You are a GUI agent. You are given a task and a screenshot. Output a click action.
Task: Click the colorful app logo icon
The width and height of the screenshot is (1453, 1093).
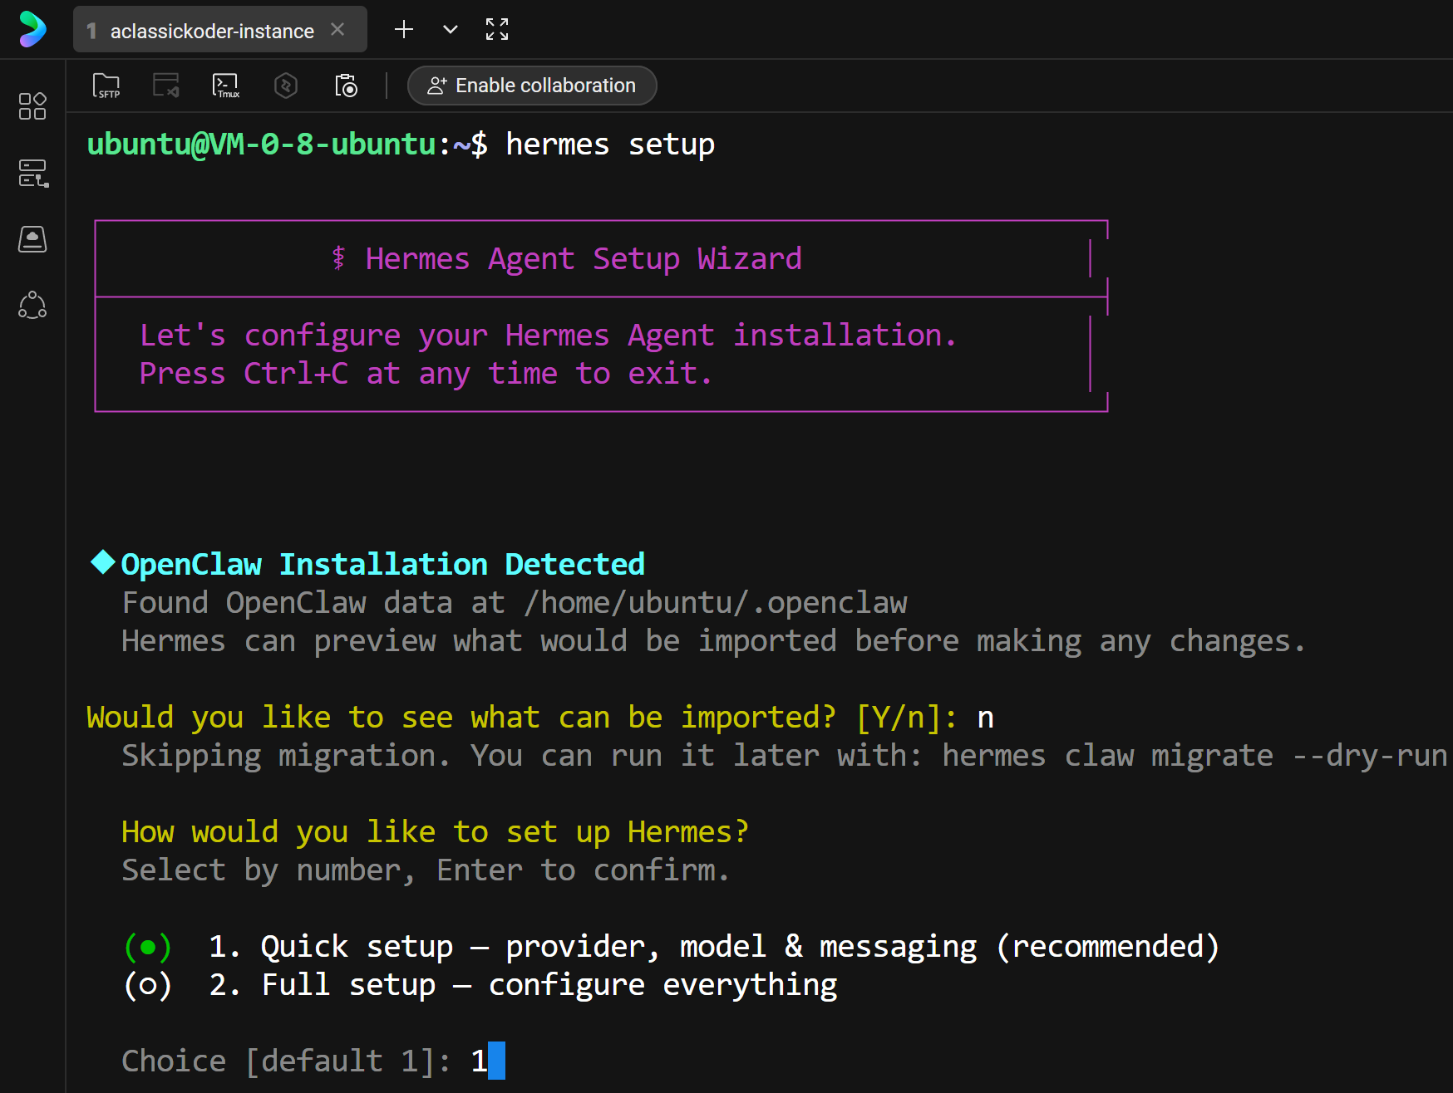point(32,30)
